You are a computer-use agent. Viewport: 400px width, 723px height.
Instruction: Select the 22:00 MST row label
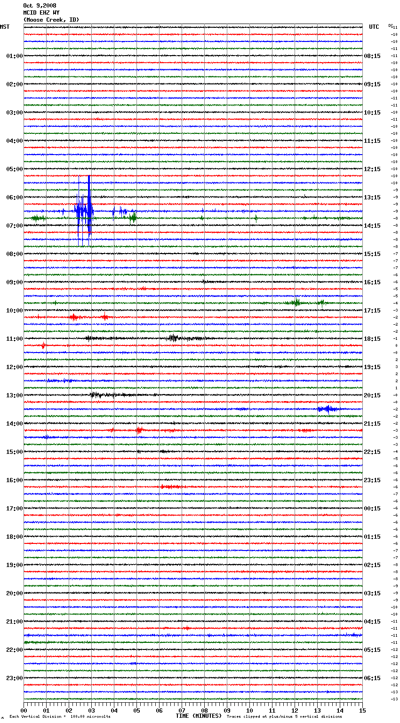pyautogui.click(x=15, y=650)
